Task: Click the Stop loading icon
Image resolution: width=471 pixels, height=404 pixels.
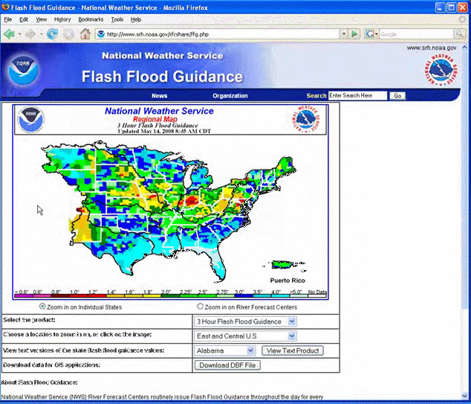Action: (x=69, y=34)
